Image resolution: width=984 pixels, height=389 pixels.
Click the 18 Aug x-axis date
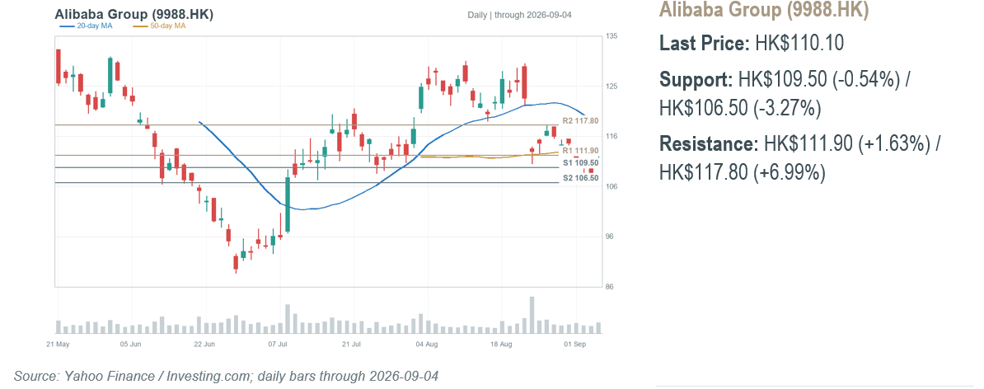[501, 344]
